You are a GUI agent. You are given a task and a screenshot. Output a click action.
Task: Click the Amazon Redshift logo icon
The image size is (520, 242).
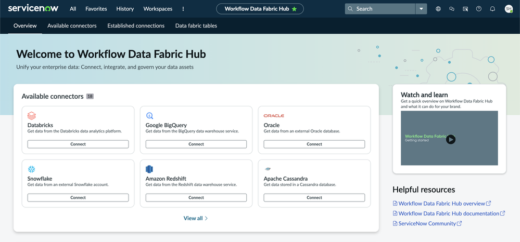click(x=149, y=169)
